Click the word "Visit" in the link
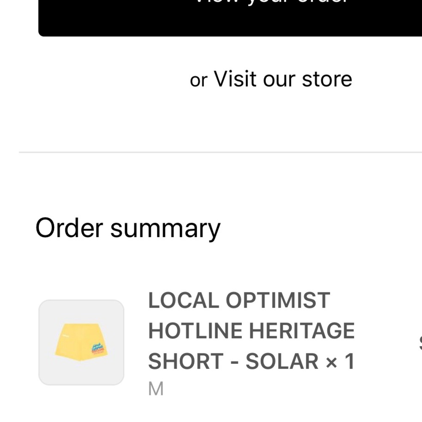The image size is (422, 422). pyautogui.click(x=235, y=79)
